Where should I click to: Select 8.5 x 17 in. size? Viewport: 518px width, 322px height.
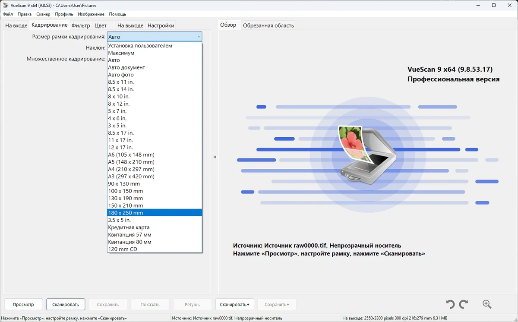(155, 133)
